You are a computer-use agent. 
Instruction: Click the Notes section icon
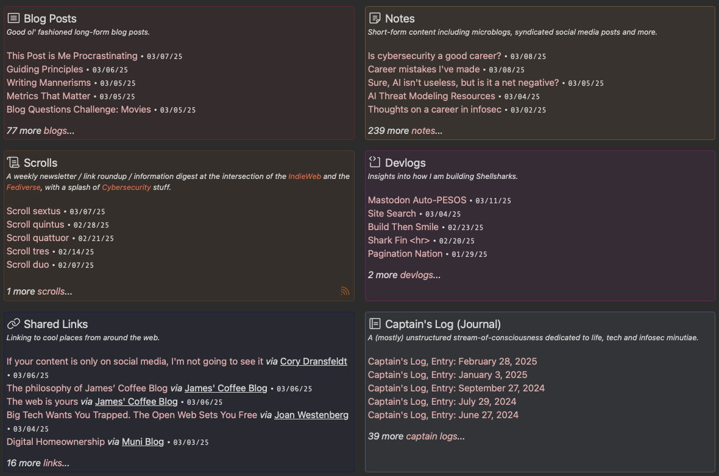pyautogui.click(x=375, y=18)
